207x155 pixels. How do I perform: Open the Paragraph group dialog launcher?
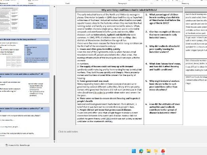[152, 3]
